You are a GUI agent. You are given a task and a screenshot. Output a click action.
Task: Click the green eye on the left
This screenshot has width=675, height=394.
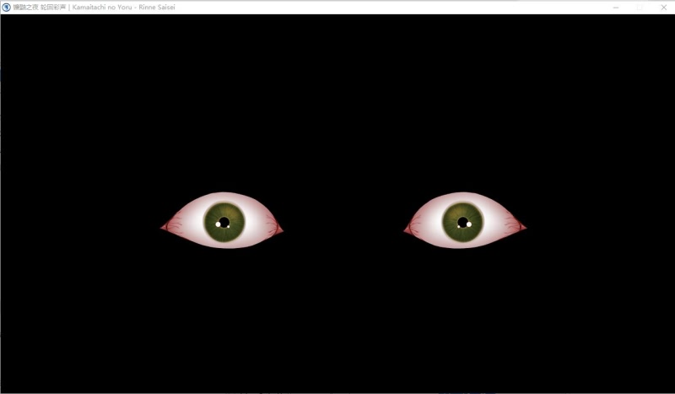click(222, 220)
